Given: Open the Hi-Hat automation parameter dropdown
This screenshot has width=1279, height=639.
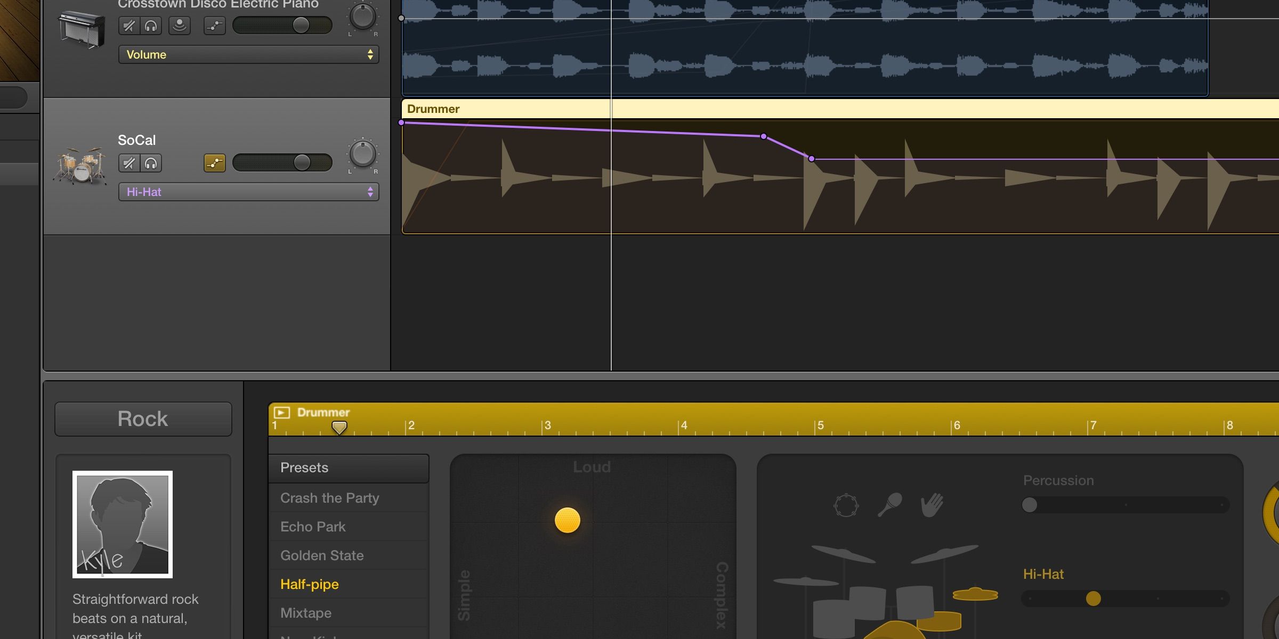Looking at the screenshot, I should pyautogui.click(x=248, y=192).
